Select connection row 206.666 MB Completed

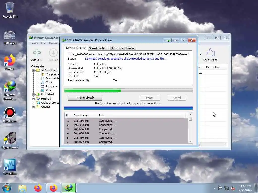coord(126,129)
